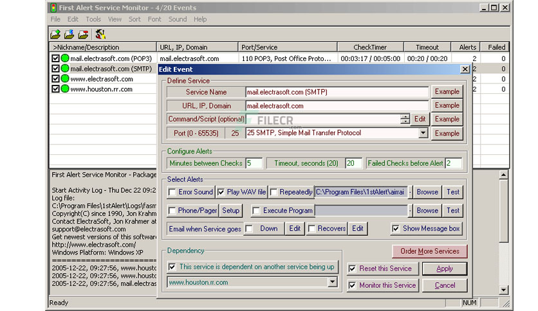
Task: Click green status circle for mail.electrasoft.com (POP3)
Action: (65, 58)
